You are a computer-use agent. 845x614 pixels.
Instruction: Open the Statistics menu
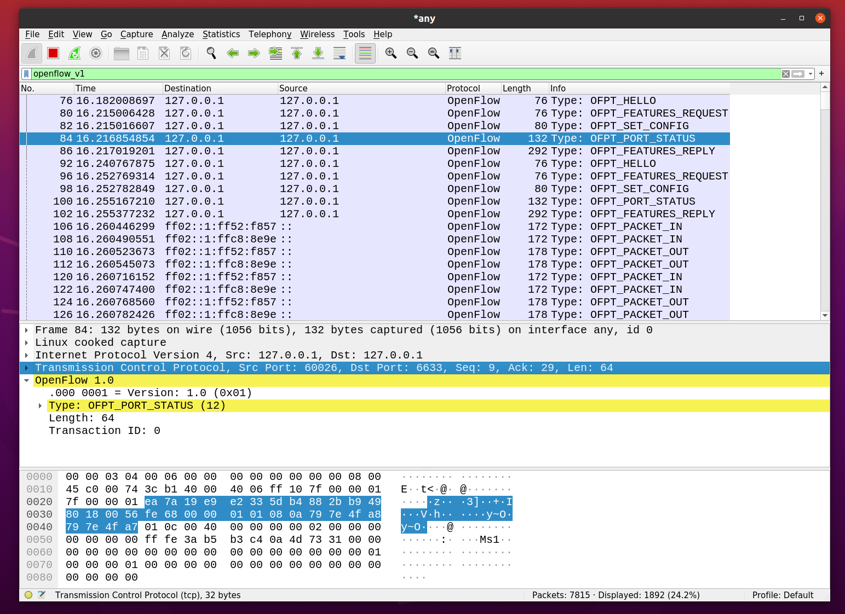tap(221, 34)
